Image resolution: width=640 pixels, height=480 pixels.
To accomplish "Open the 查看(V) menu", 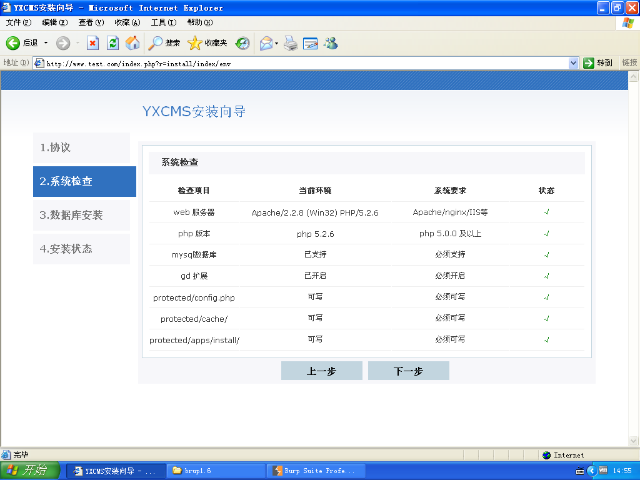I will 91,22.
